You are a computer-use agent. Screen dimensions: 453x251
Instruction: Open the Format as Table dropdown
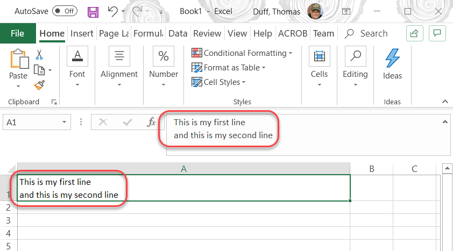[x=229, y=68]
